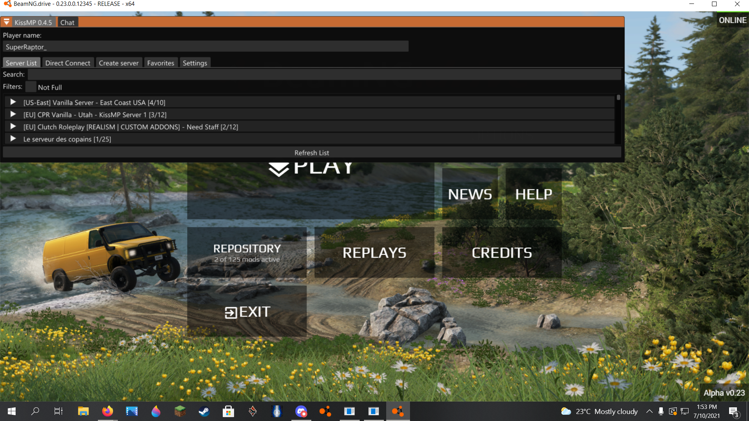Select Le serveur des copains [1/25] text
Viewport: 749px width, 421px height.
pyautogui.click(x=67, y=139)
